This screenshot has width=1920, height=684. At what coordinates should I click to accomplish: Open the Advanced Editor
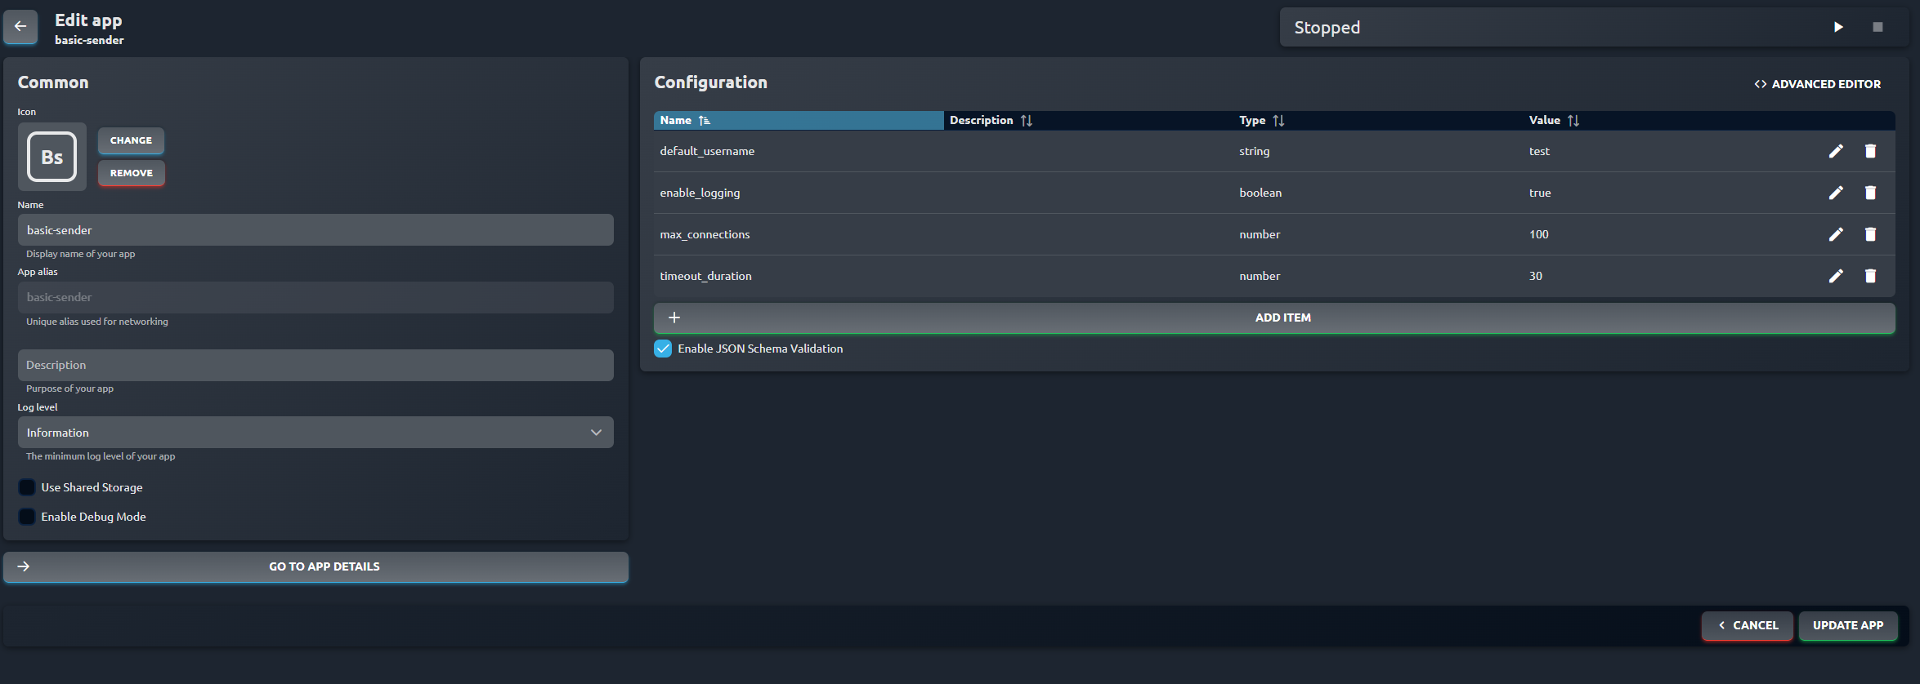[1818, 84]
